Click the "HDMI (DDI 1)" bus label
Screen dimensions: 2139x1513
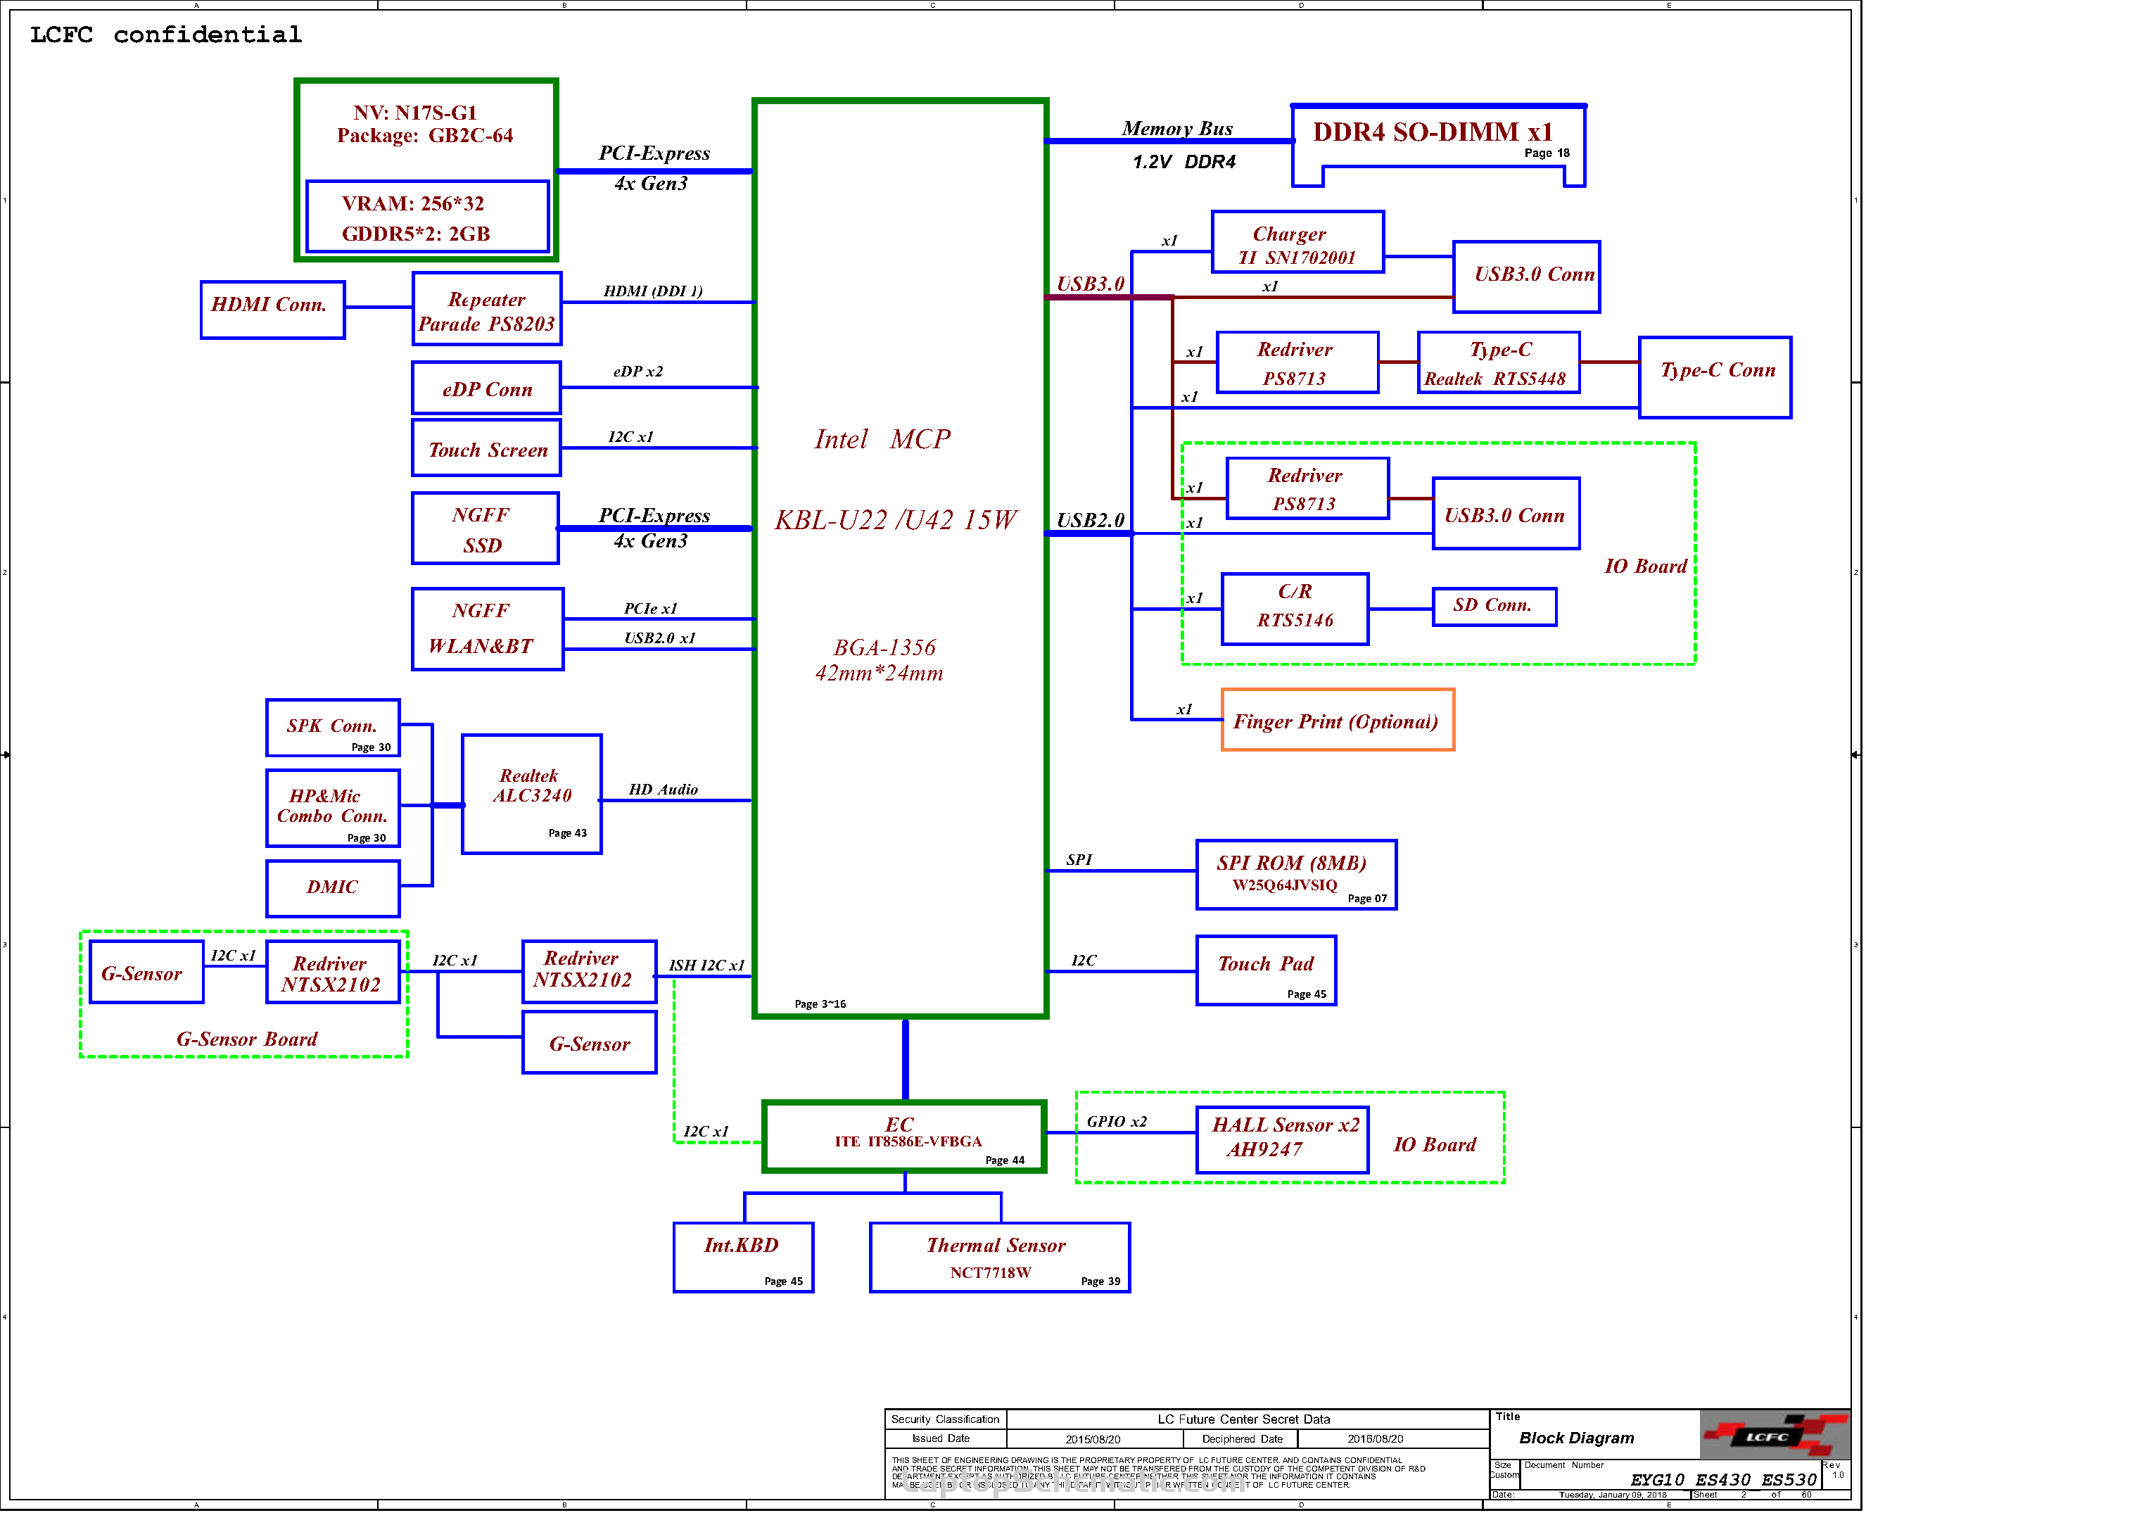[653, 291]
